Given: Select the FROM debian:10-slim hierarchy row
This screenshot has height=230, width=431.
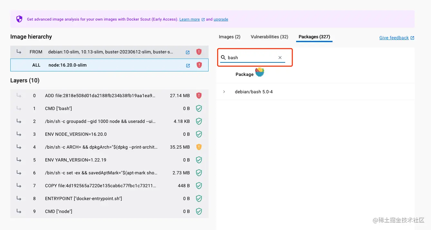Looking at the screenshot, I should point(109,52).
